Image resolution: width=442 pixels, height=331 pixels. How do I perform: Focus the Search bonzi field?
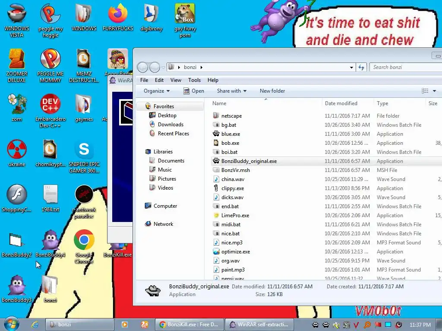pos(406,67)
